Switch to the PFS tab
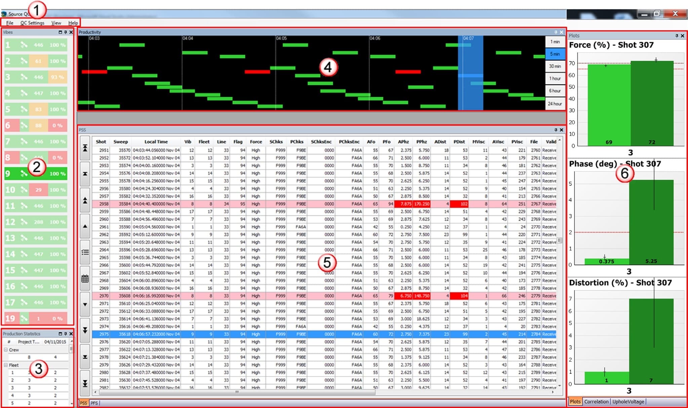This screenshot has height=408, width=688. [x=94, y=403]
